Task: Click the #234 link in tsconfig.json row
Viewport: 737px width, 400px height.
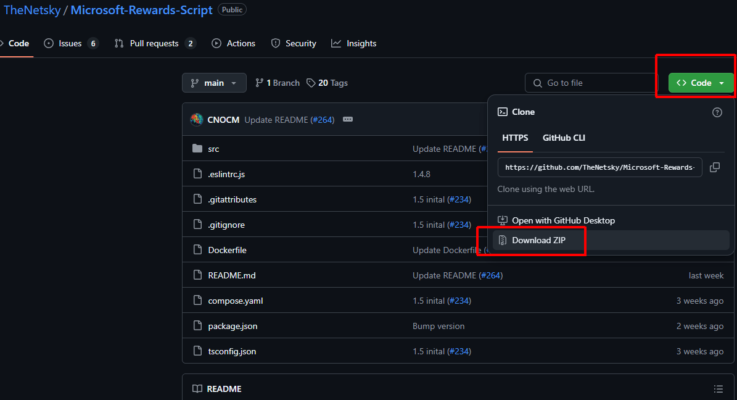Action: [x=459, y=351]
